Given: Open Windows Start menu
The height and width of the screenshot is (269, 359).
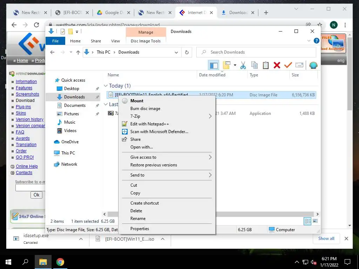Looking at the screenshot, I should [x=8, y=262].
